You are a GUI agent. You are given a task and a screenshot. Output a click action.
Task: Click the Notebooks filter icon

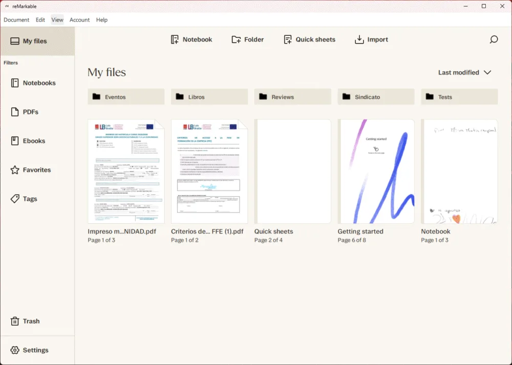coord(15,83)
